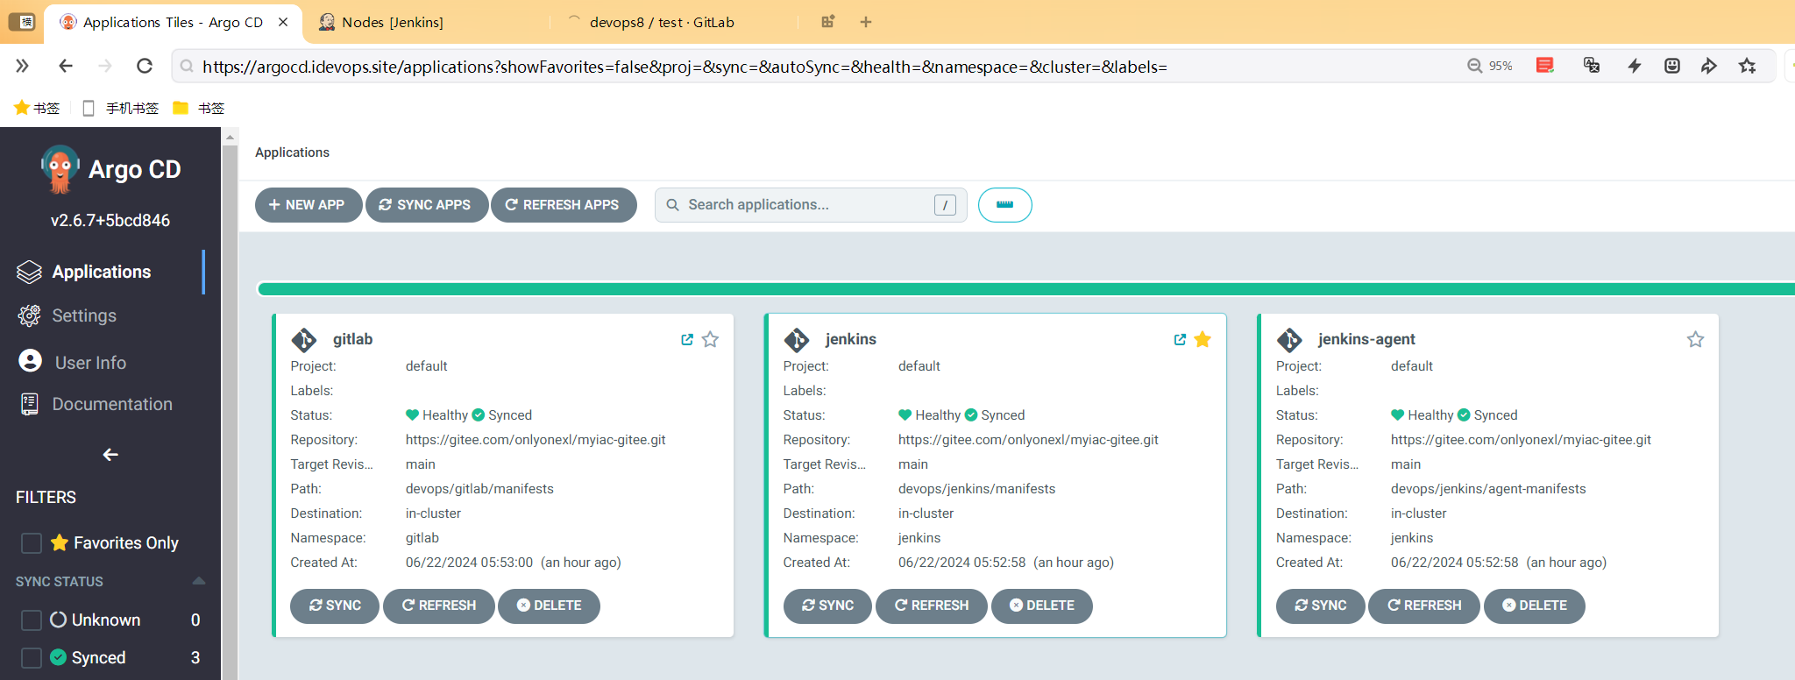The height and width of the screenshot is (680, 1795).
Task: Click the browser forward arrow
Action: pyautogui.click(x=105, y=66)
